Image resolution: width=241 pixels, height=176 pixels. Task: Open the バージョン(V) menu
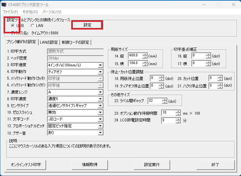[x=52, y=12]
